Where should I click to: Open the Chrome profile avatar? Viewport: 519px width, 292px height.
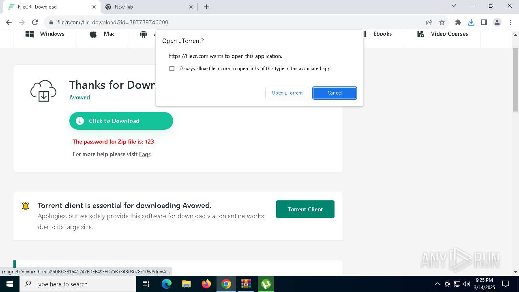click(497, 22)
